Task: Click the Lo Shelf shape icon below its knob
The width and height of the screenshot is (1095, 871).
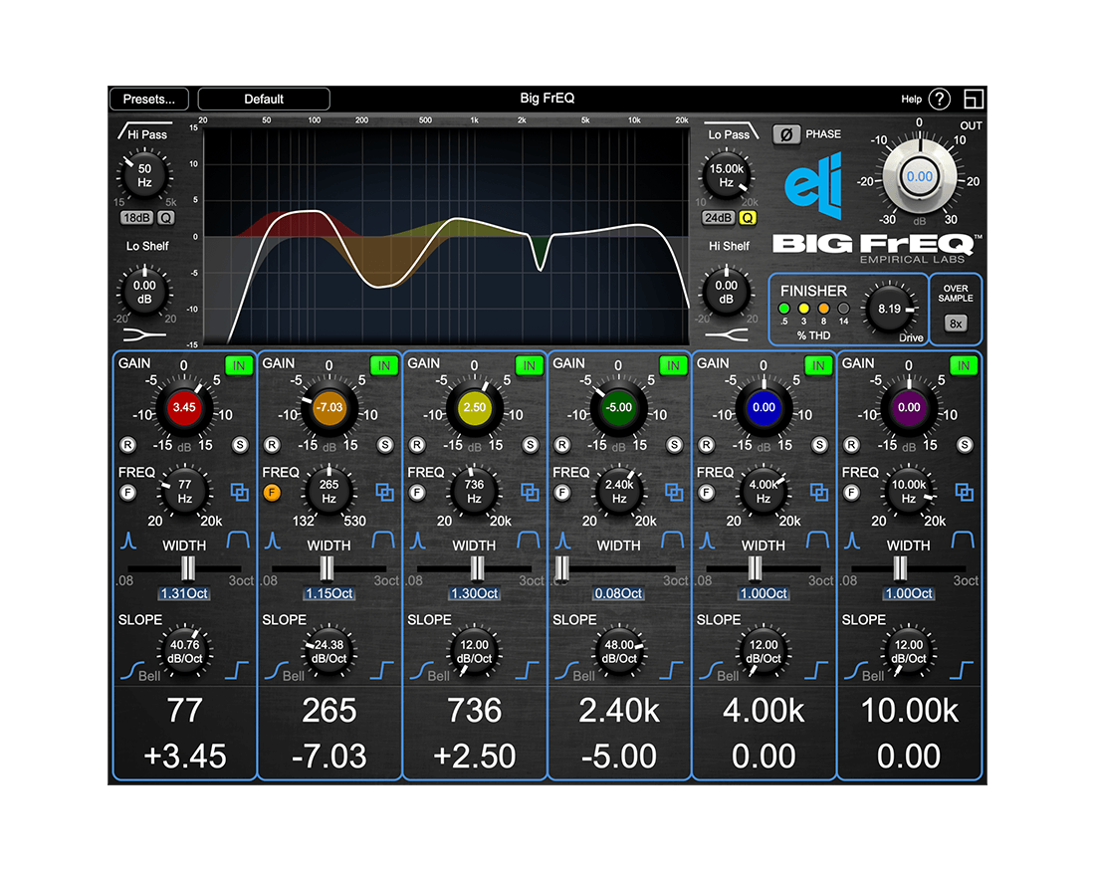Action: click(143, 335)
